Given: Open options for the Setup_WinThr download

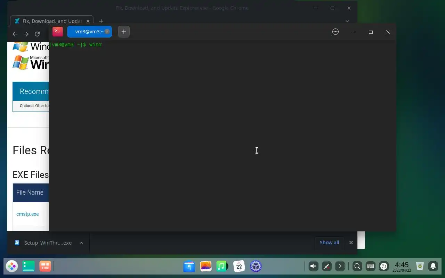Looking at the screenshot, I should (81, 243).
